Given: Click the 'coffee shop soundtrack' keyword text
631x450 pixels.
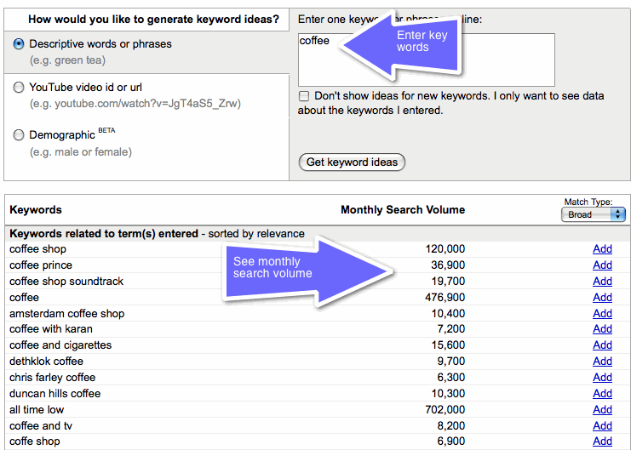Looking at the screenshot, I should point(66,281).
